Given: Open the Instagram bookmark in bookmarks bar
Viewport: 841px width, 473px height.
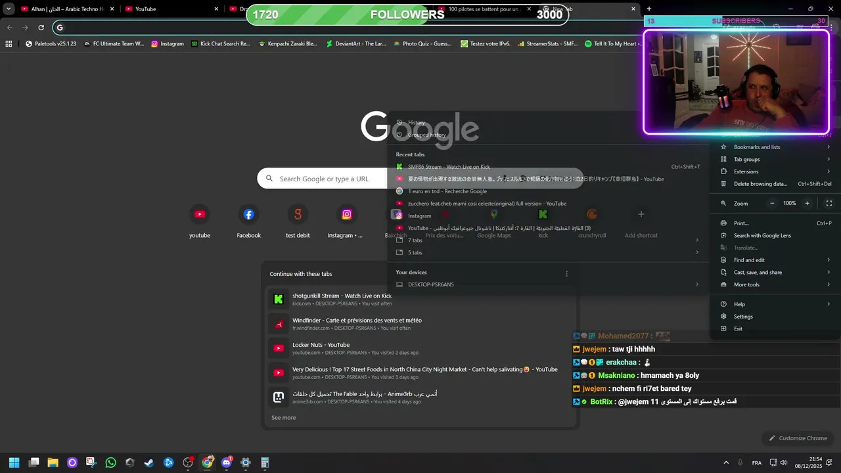Looking at the screenshot, I should tap(168, 44).
